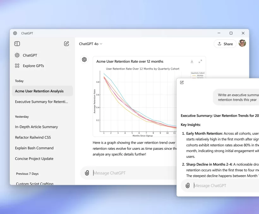
Task: Click the paperclip icon in companion window
Action: 188,185
